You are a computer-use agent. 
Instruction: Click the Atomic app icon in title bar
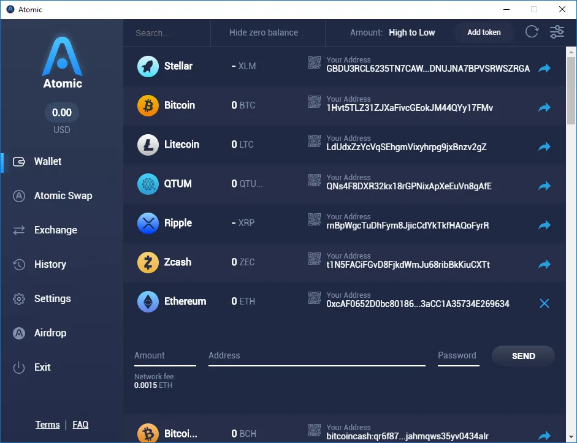coord(10,10)
